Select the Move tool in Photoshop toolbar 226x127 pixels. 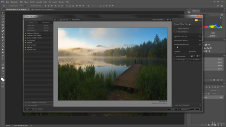click(3, 13)
